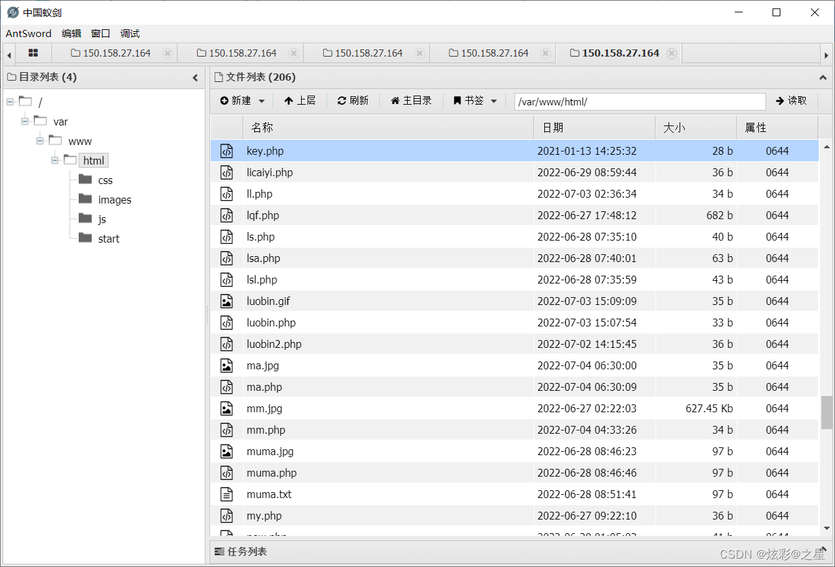Click the file list scrollbar thumb
Image resolution: width=835 pixels, height=567 pixels.
point(827,413)
